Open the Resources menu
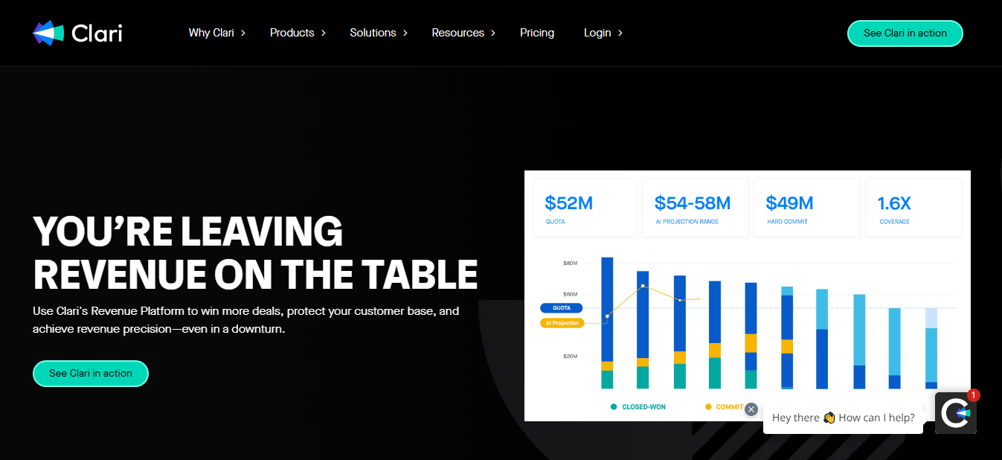1002x460 pixels. pyautogui.click(x=458, y=33)
